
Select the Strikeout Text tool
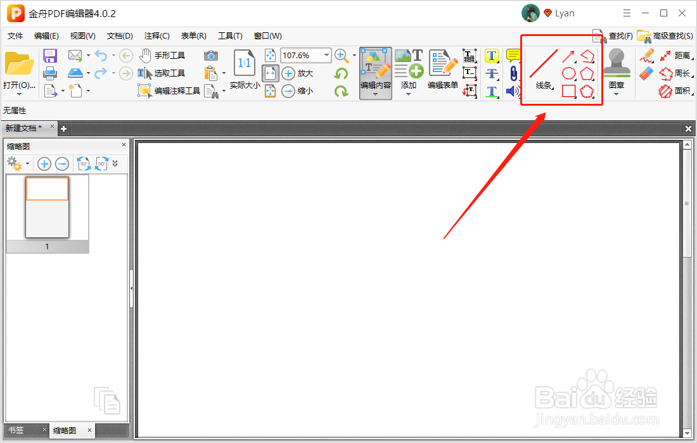tap(492, 73)
